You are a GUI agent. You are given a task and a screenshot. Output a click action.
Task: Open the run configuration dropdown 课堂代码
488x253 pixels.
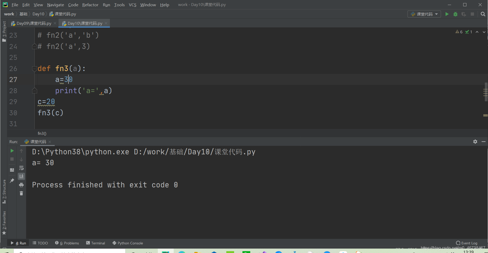[424, 14]
